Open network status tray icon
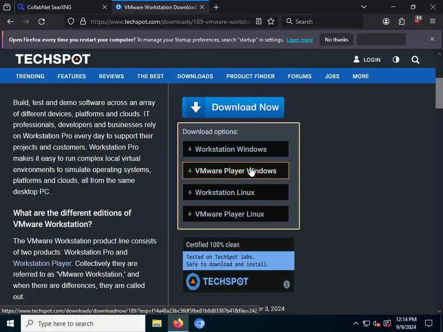The width and height of the screenshot is (443, 332). coord(366,323)
